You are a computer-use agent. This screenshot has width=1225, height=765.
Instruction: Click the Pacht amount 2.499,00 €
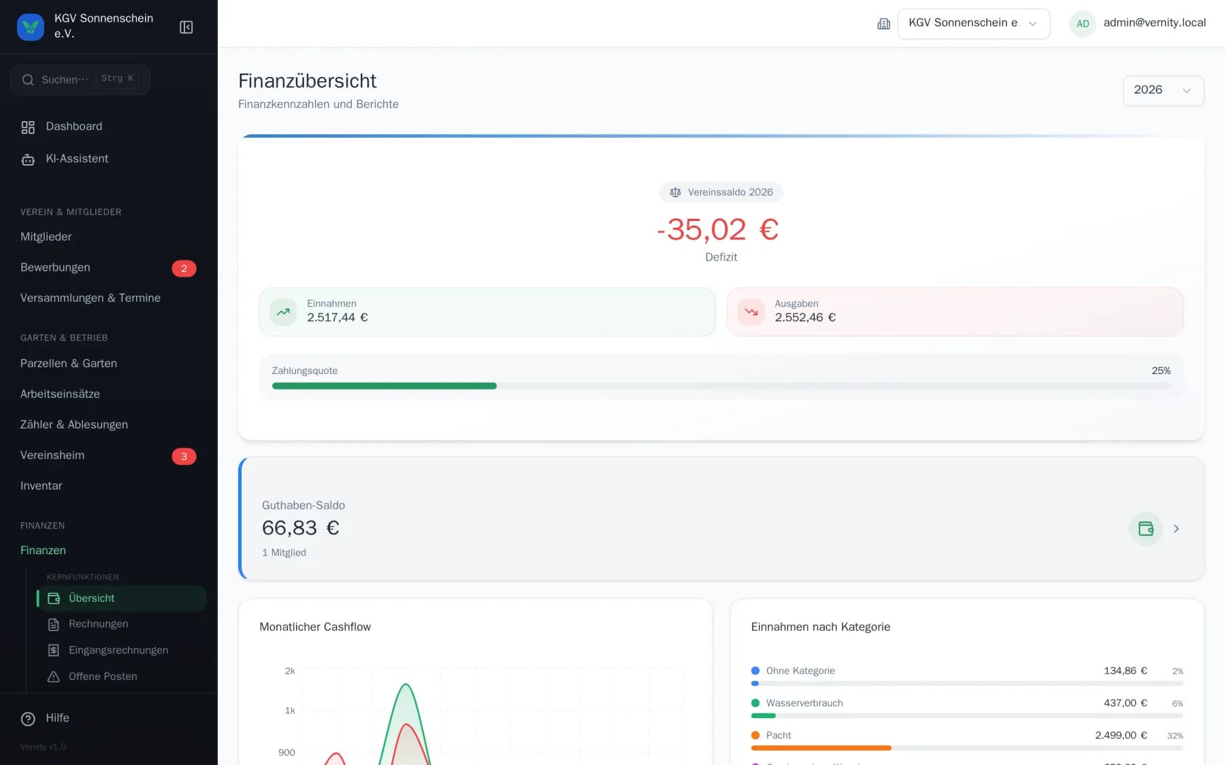[x=1121, y=735]
